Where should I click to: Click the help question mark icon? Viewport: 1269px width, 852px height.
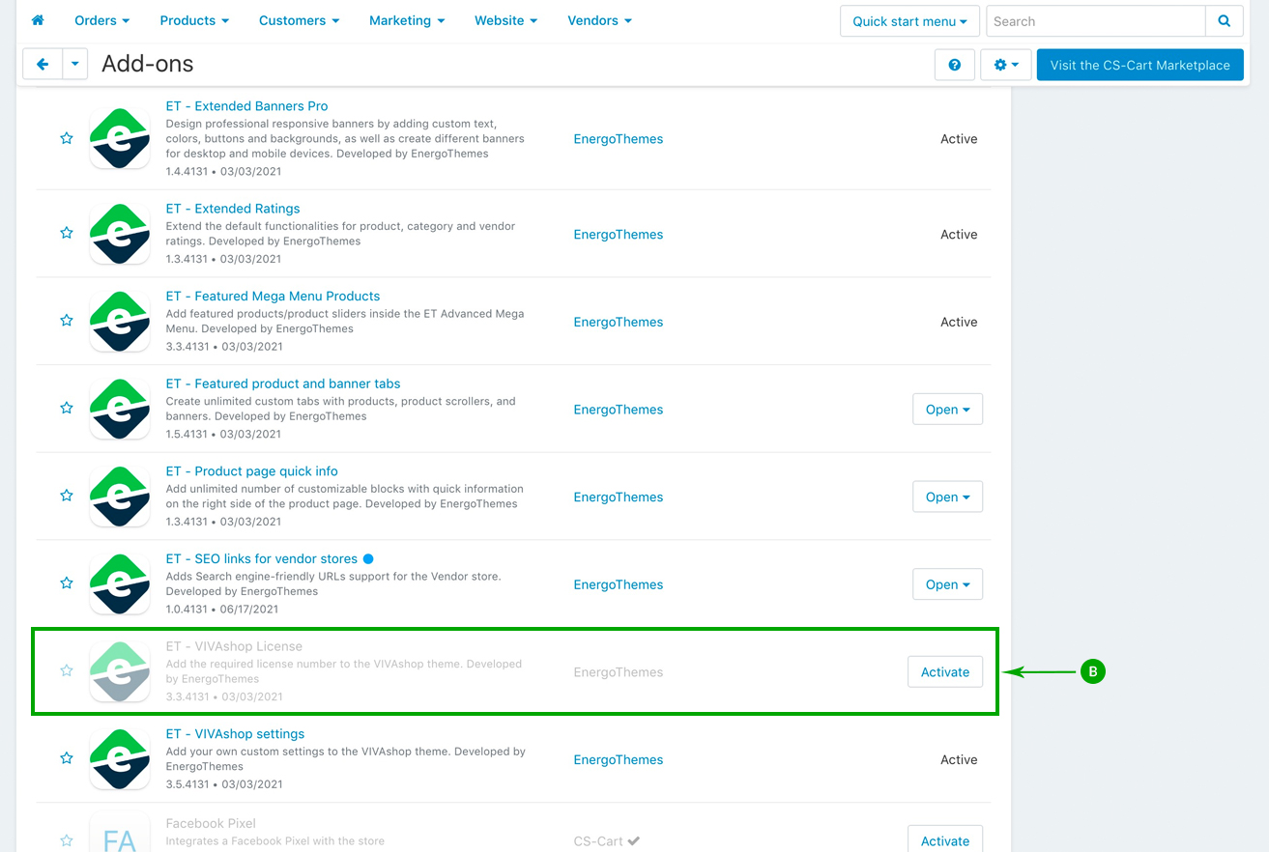point(954,65)
